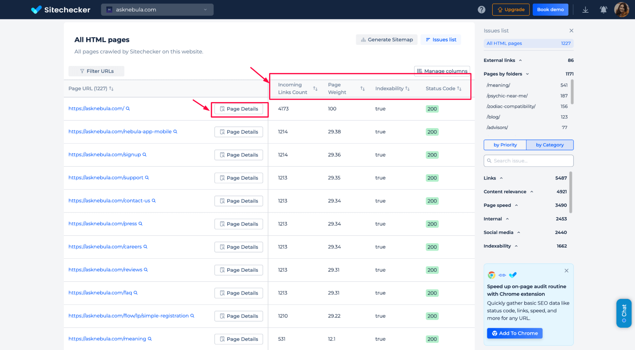Click magnifier icon next to support URL

point(147,178)
